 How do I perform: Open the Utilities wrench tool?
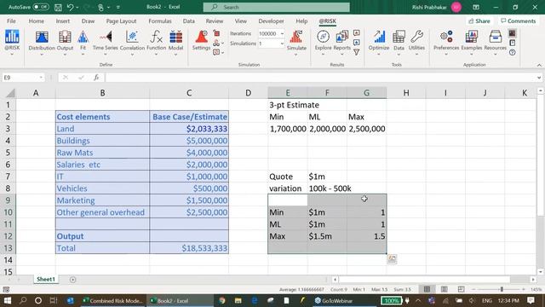click(x=416, y=40)
